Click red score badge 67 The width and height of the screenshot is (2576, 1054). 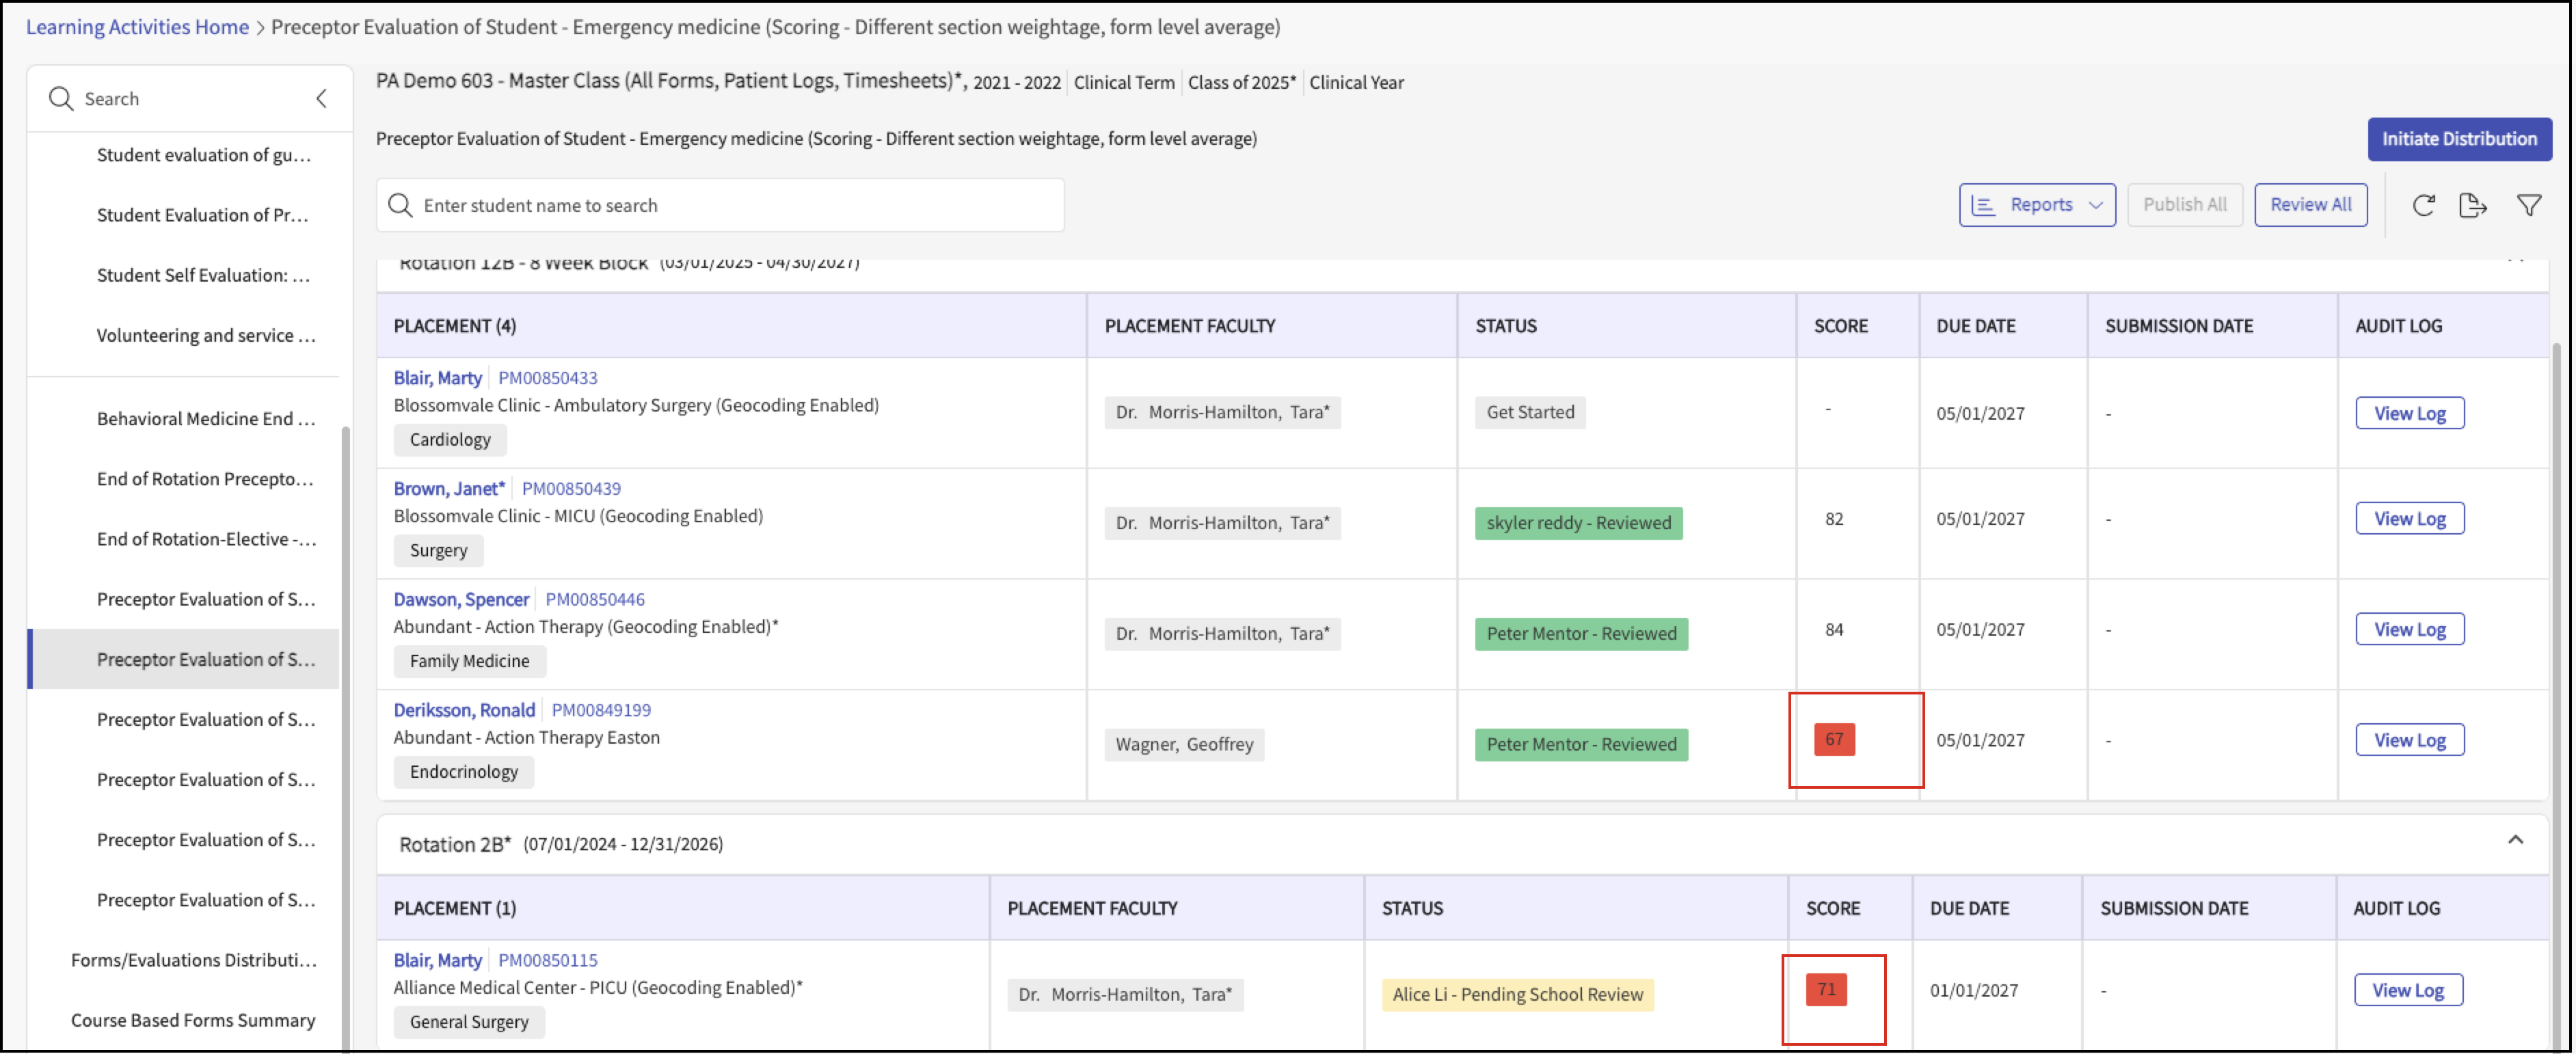(x=1834, y=739)
